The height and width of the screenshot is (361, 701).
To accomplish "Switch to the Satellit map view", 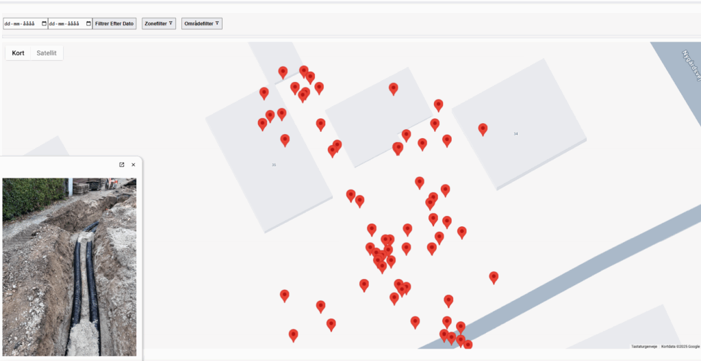I will pos(47,53).
